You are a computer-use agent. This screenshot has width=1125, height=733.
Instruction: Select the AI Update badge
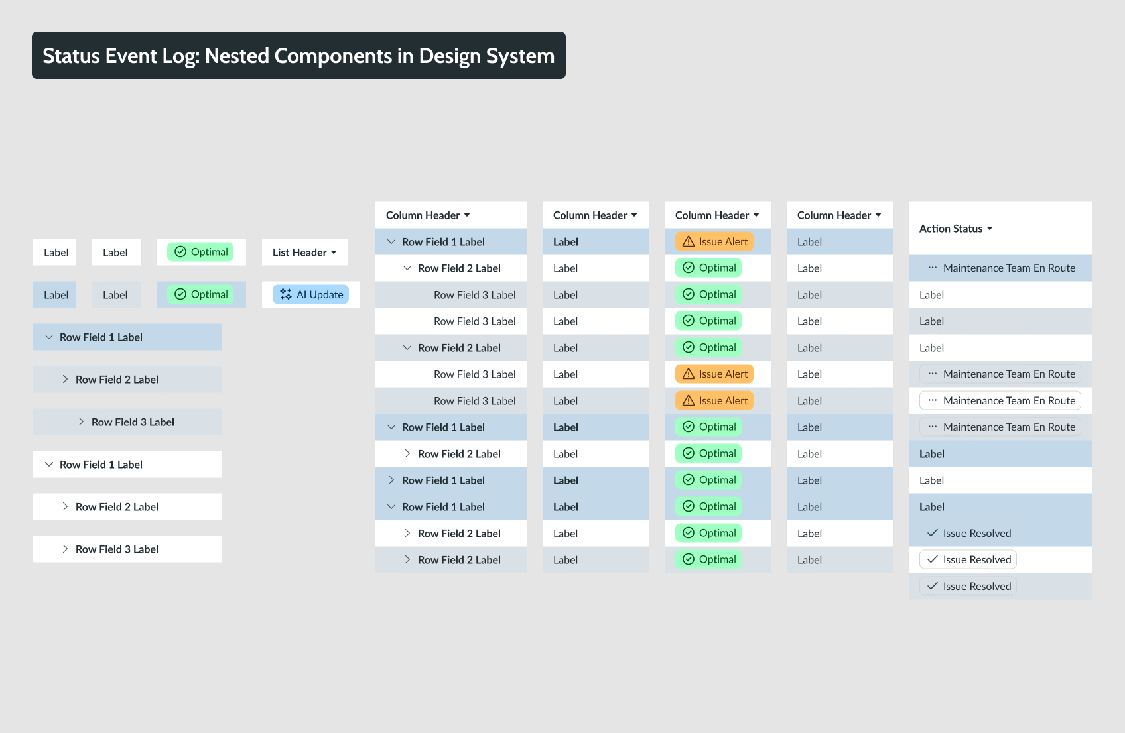pyautogui.click(x=310, y=294)
